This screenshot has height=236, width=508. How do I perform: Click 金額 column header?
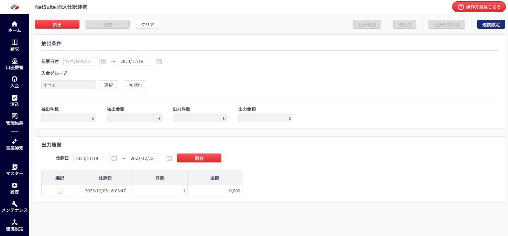215,177
